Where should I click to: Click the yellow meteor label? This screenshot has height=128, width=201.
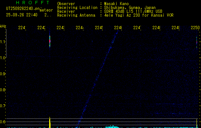point(46,10)
